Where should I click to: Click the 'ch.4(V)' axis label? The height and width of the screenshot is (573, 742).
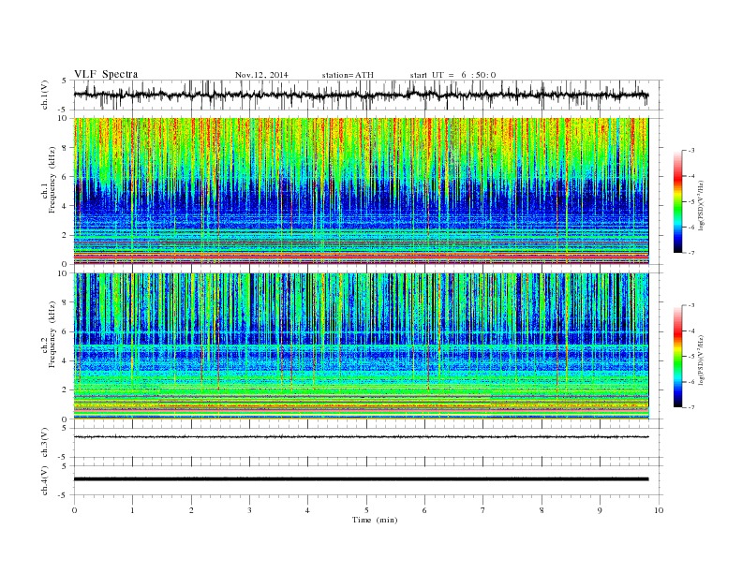click(x=44, y=480)
